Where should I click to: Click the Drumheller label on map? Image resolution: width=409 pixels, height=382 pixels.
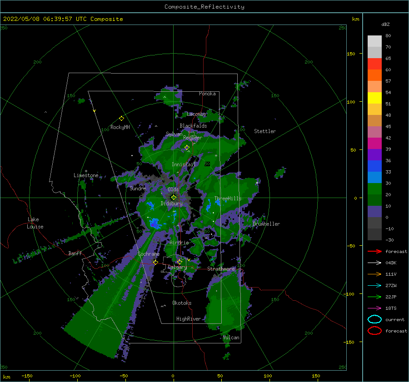tap(266, 224)
